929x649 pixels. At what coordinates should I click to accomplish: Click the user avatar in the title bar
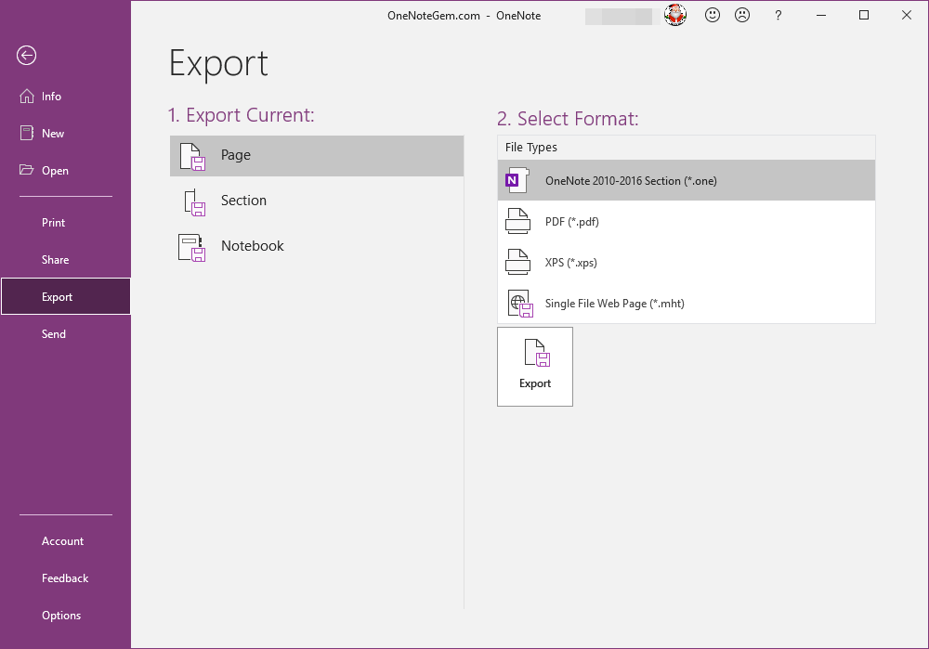click(674, 15)
